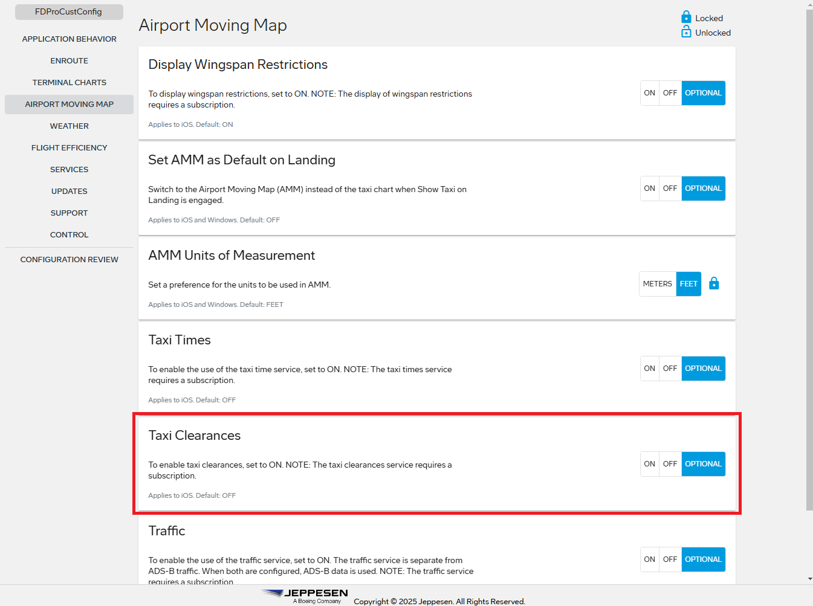This screenshot has height=606, width=813.
Task: Click the scrollbar down arrow
Action: coord(809,579)
